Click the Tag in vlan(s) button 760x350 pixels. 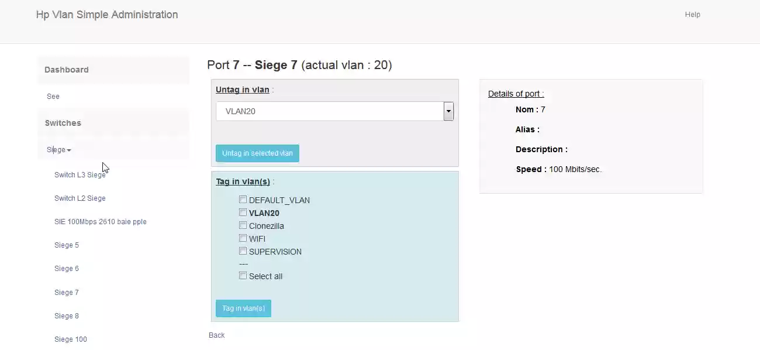243,308
